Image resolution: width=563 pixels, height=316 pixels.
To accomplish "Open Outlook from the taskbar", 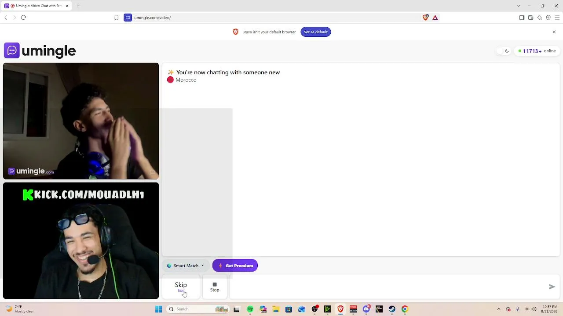I will tap(301, 309).
